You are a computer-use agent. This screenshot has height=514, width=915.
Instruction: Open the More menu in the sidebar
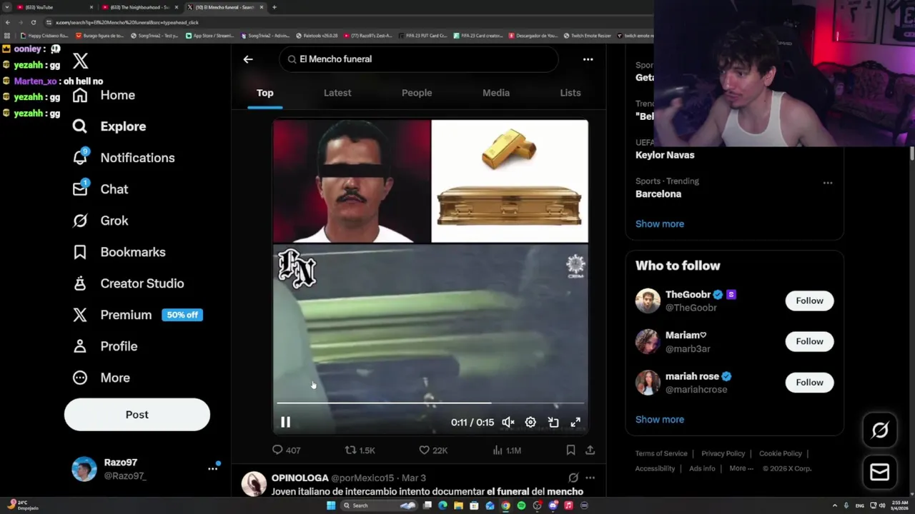pos(101,378)
